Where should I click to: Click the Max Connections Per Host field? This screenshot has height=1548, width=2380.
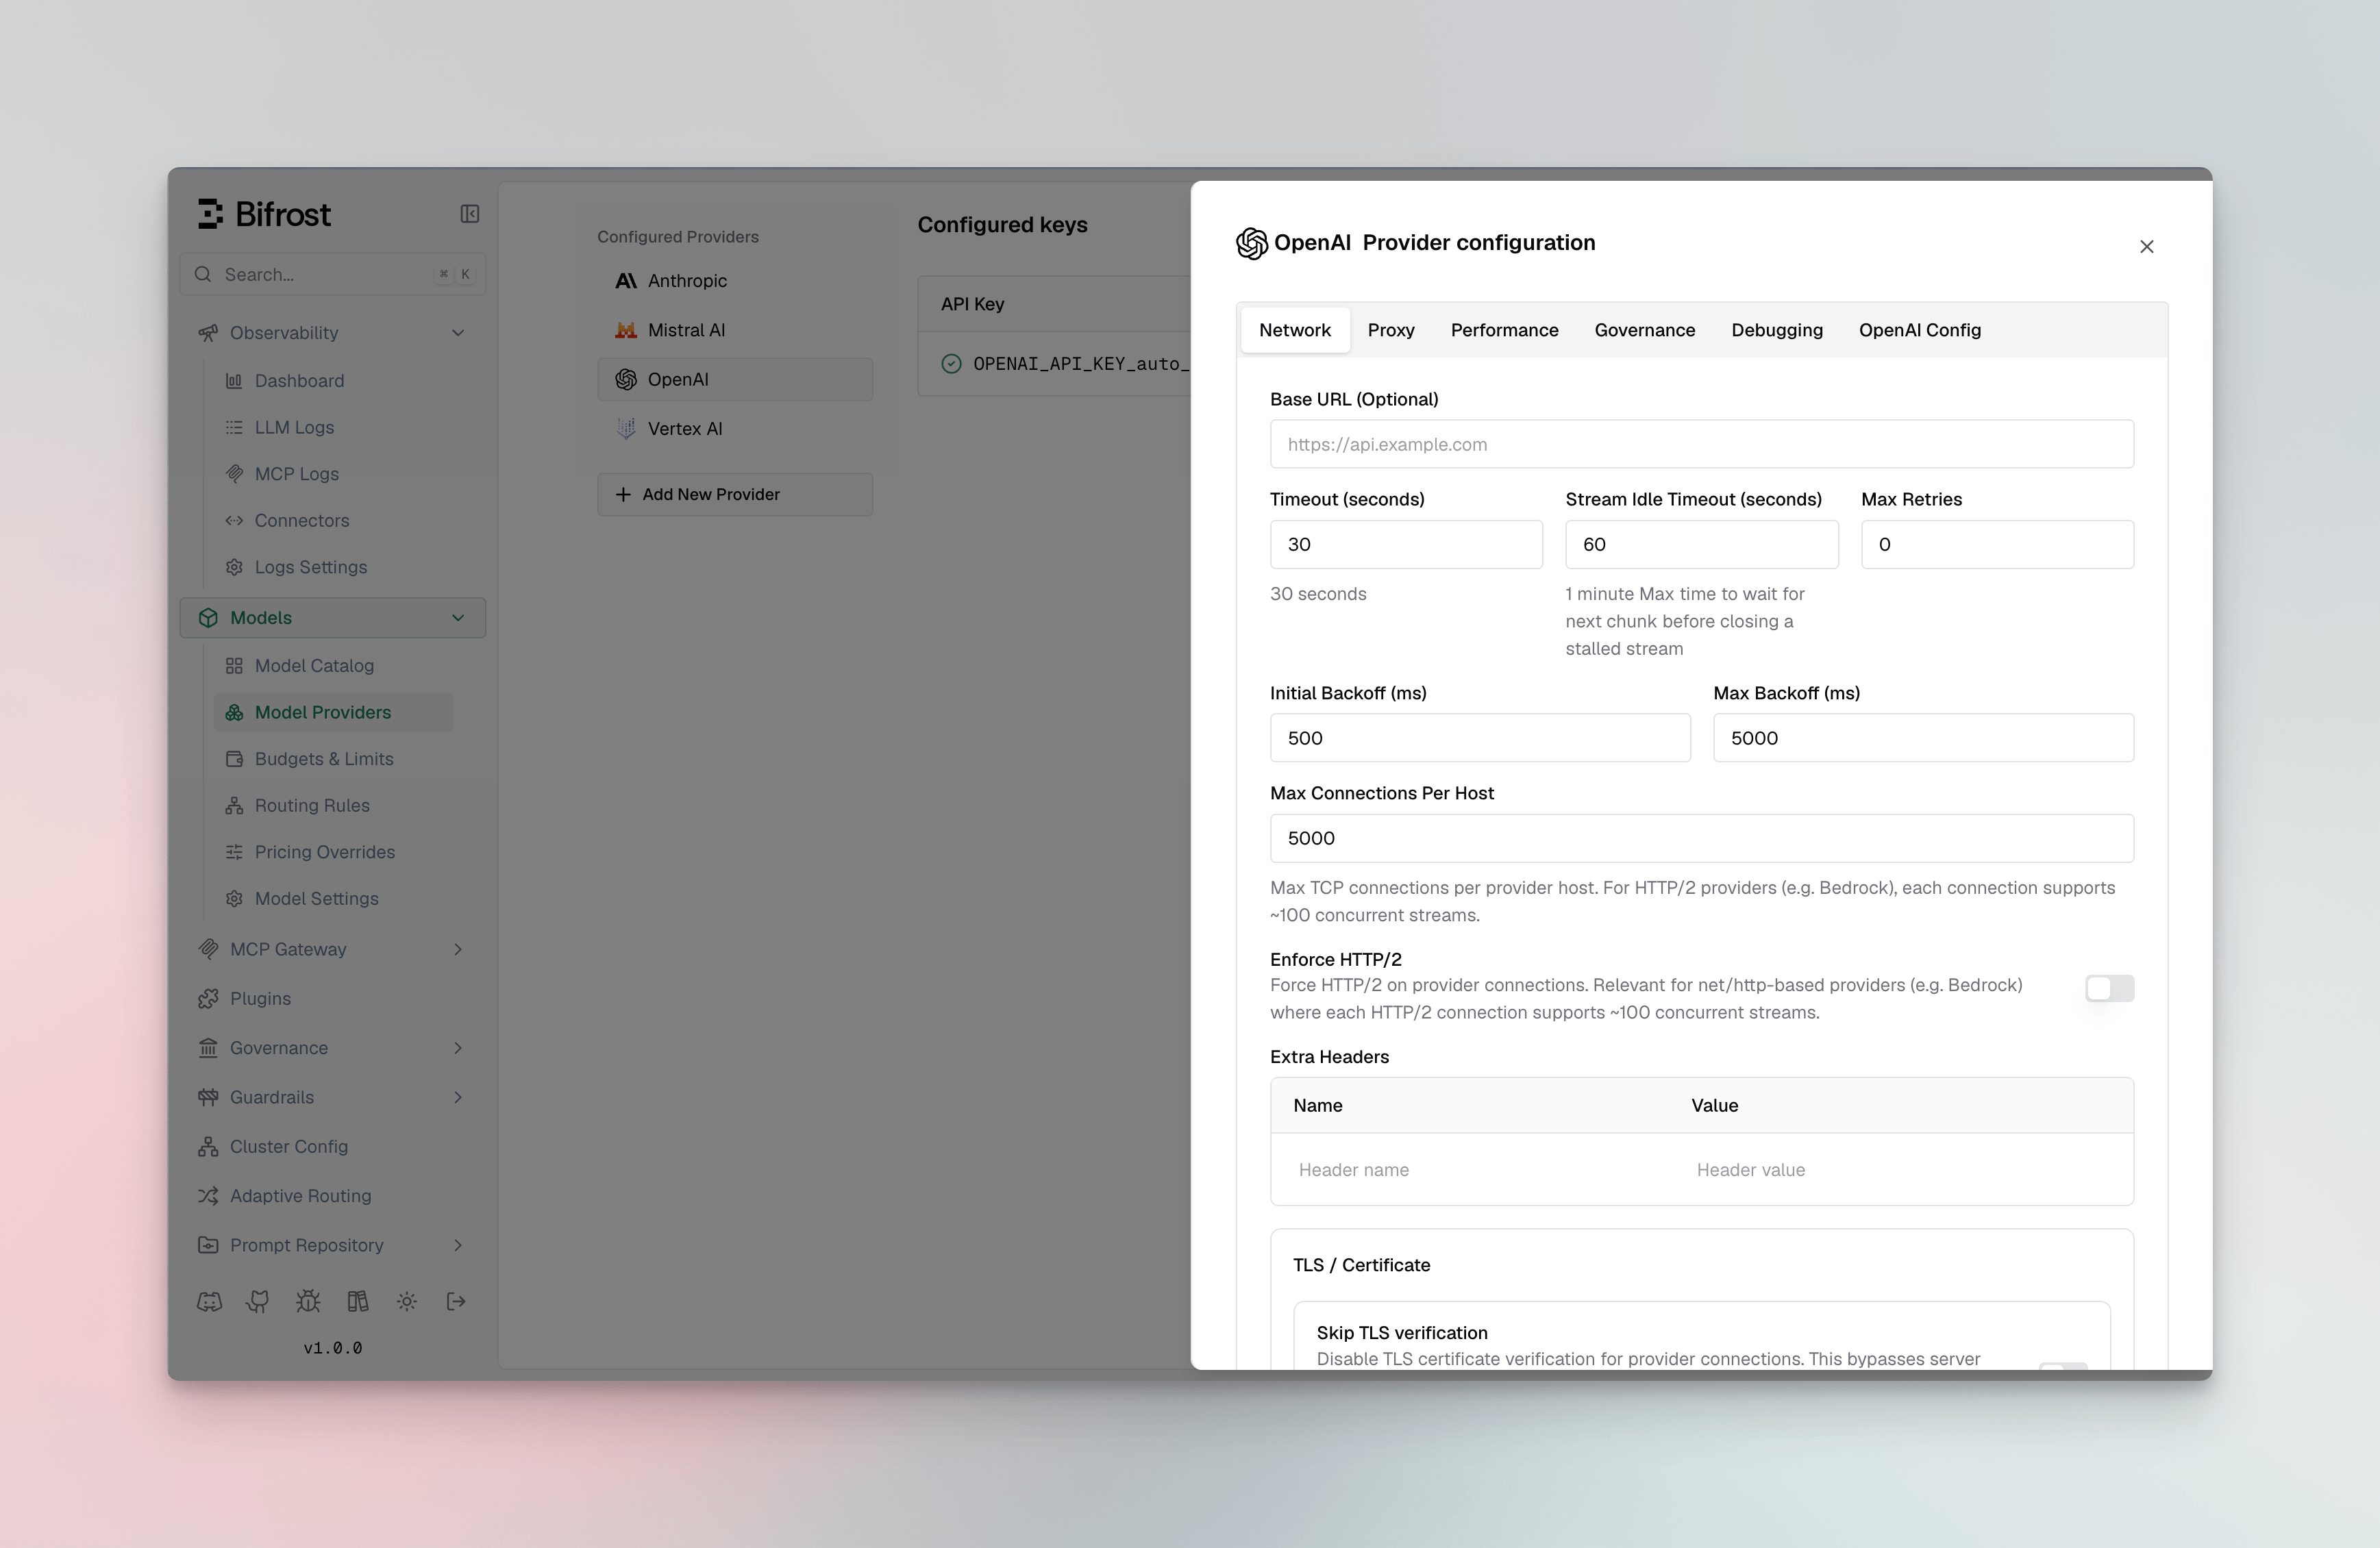tap(1701, 839)
